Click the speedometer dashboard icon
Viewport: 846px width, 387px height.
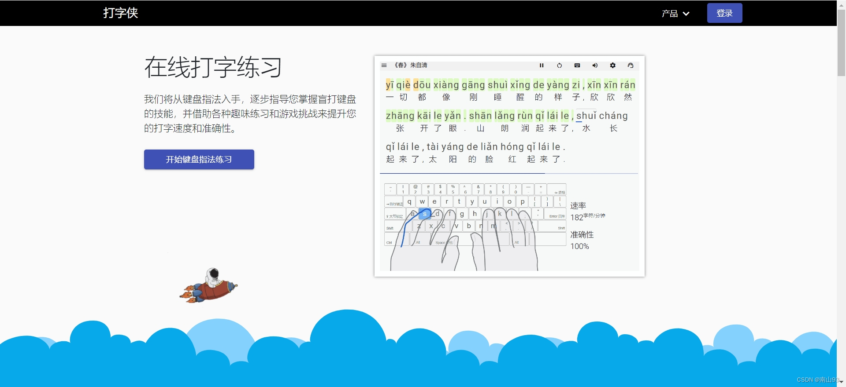coord(631,65)
